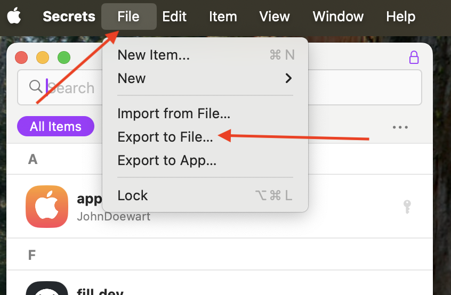Select the section header F

pos(32,255)
